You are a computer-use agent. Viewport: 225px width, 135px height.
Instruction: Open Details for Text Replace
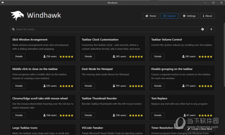158,115
